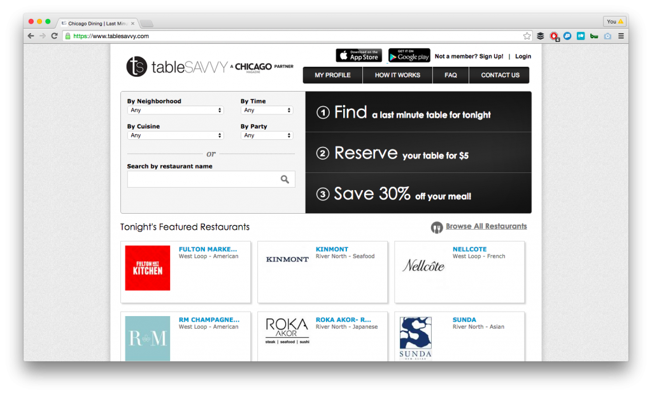The width and height of the screenshot is (652, 395).
Task: Bookmark the page using the star icon
Action: 527,36
